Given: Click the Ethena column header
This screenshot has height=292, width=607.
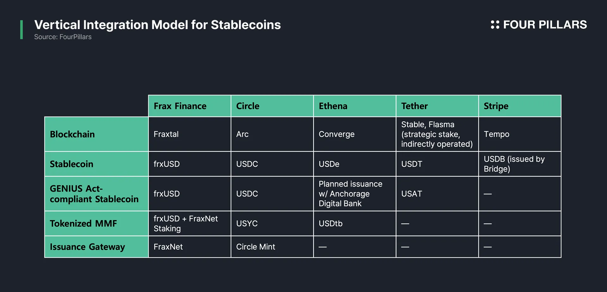Looking at the screenshot, I should tap(333, 106).
